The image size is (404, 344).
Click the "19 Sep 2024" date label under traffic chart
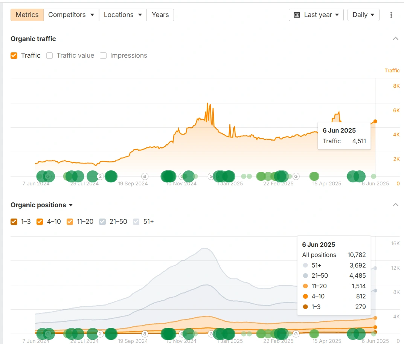133,183
